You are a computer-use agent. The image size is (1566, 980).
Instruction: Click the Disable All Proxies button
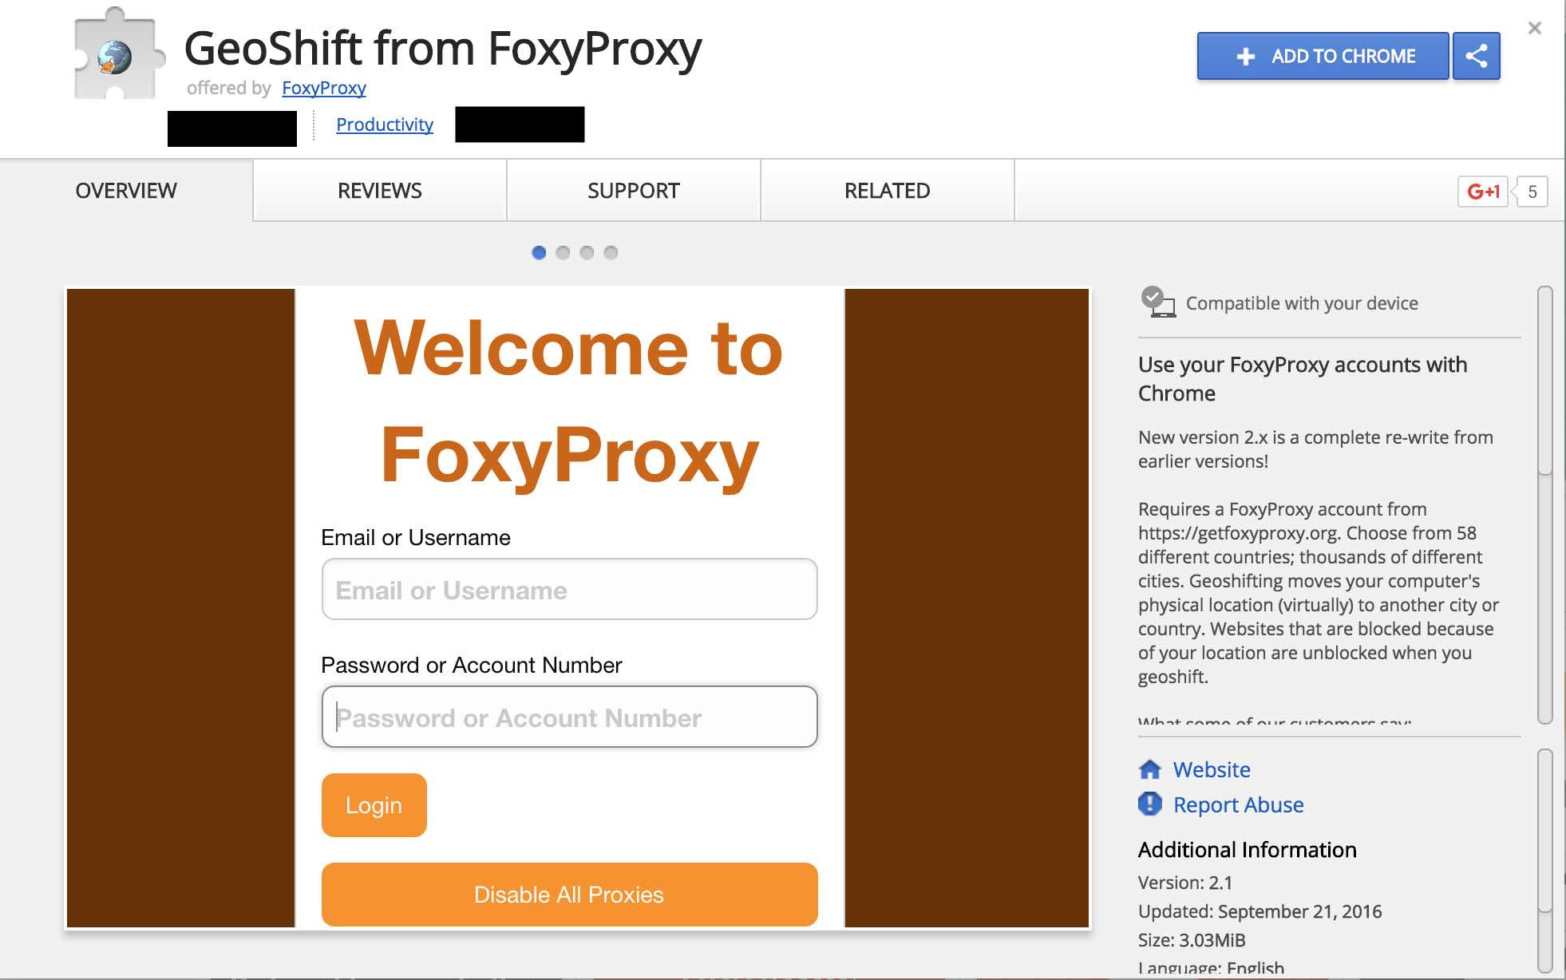click(x=569, y=893)
